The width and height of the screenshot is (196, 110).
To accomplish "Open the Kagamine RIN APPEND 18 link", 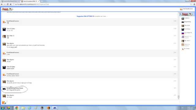I will [x=85, y=16].
